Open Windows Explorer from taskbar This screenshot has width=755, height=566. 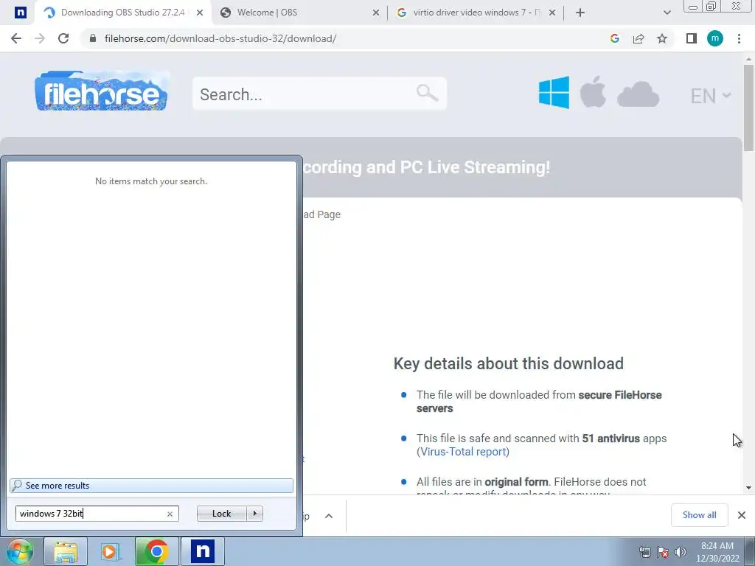coord(66,551)
